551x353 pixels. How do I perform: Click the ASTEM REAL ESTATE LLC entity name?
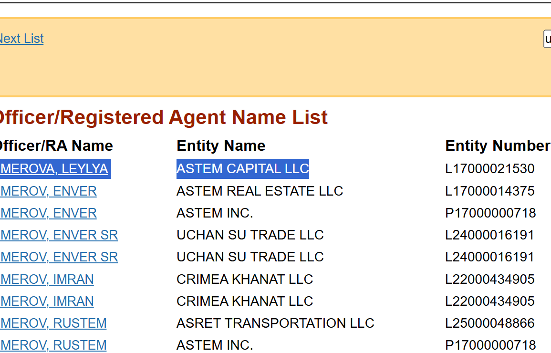[x=260, y=191]
